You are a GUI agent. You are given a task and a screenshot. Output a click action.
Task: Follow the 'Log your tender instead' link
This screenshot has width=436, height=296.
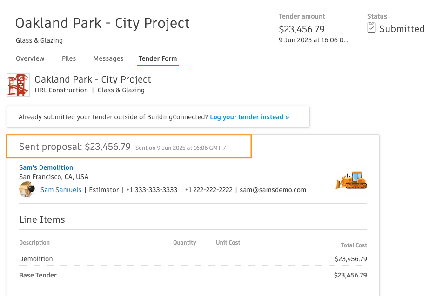tap(249, 117)
